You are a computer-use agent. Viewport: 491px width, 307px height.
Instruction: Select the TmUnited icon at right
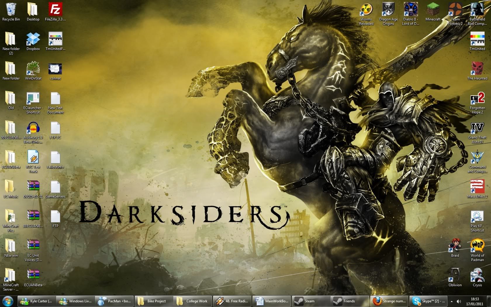pos(477,41)
